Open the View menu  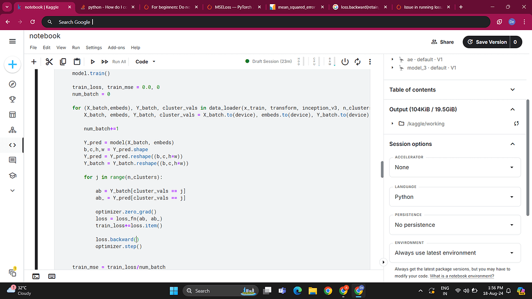coord(61,47)
